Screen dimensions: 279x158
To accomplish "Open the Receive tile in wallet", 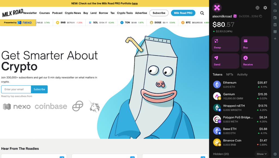I will click(254, 61).
